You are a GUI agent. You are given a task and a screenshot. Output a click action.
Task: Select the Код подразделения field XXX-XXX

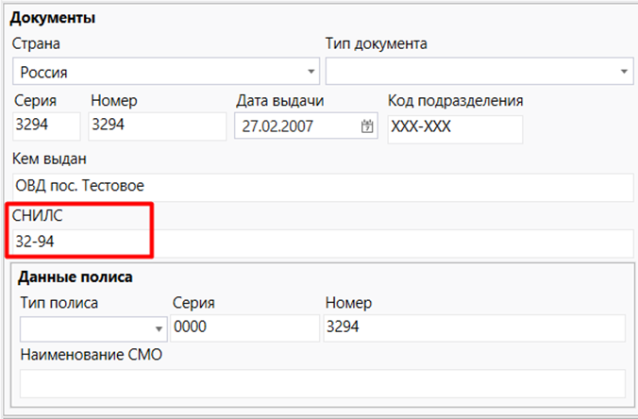(x=454, y=127)
